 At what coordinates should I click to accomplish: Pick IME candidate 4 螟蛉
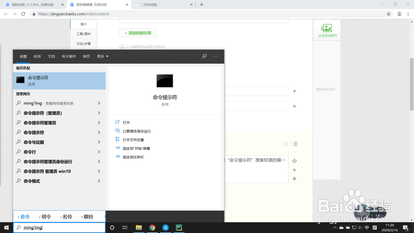coord(87,216)
